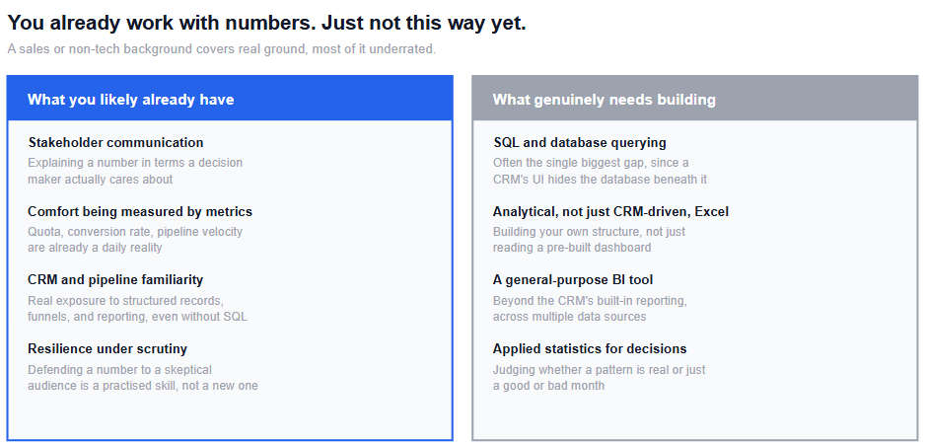
Task: Click the 'What you likely already have' header
Action: click(230, 99)
